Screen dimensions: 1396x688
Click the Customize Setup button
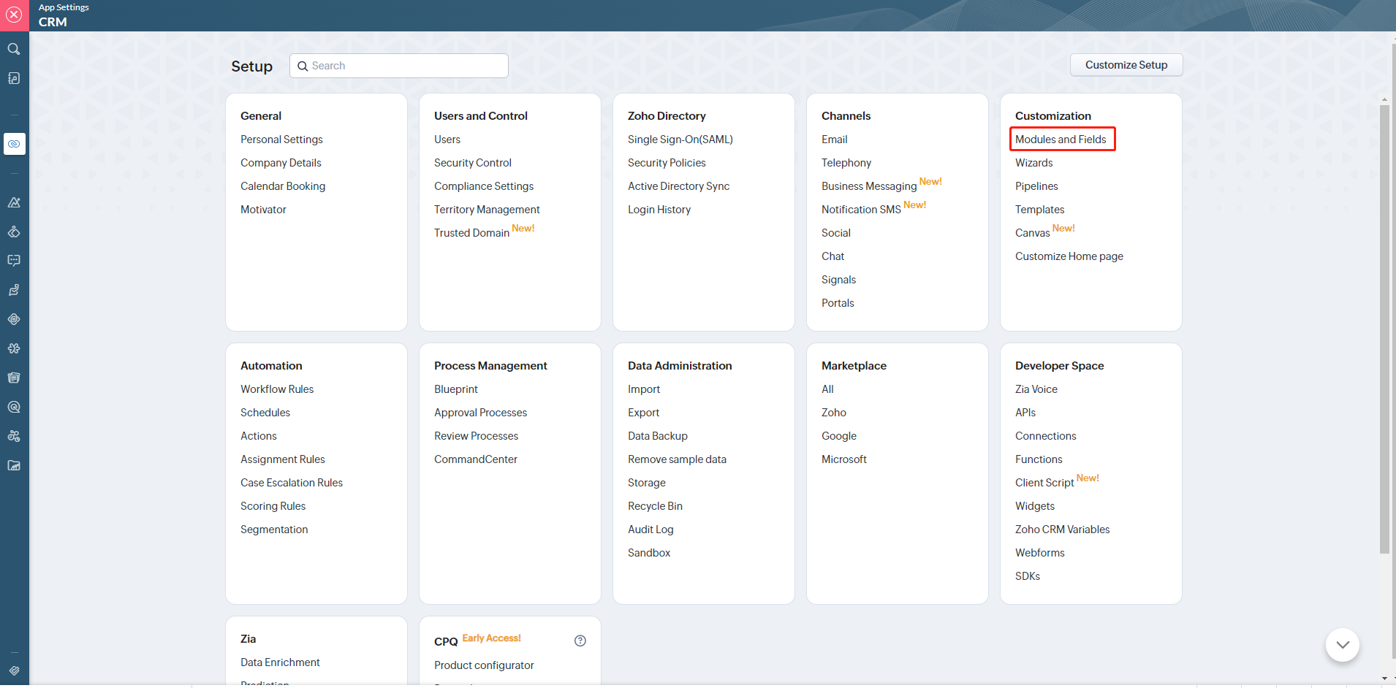[1126, 65]
